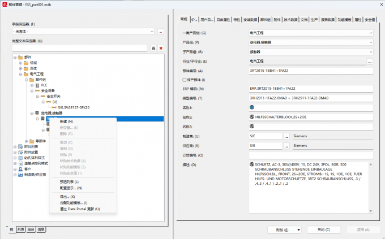Click the 零部件 folder icon
The height and width of the screenshot is (239, 385).
coord(32,141)
